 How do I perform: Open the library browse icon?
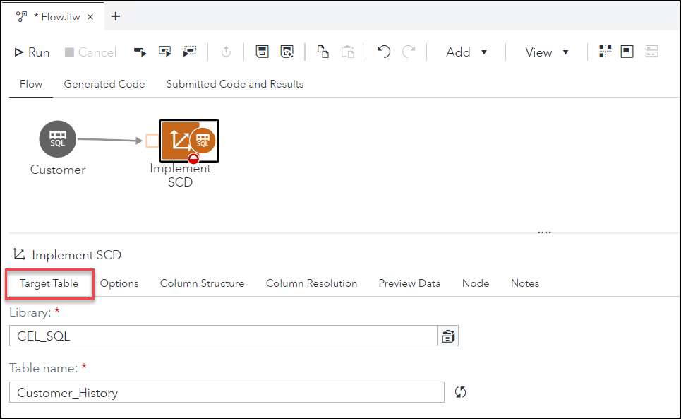448,336
